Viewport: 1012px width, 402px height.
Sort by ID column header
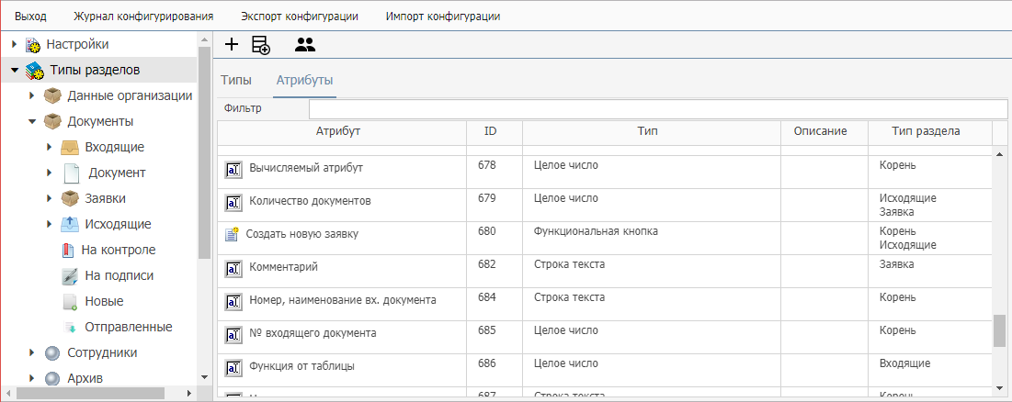(490, 131)
